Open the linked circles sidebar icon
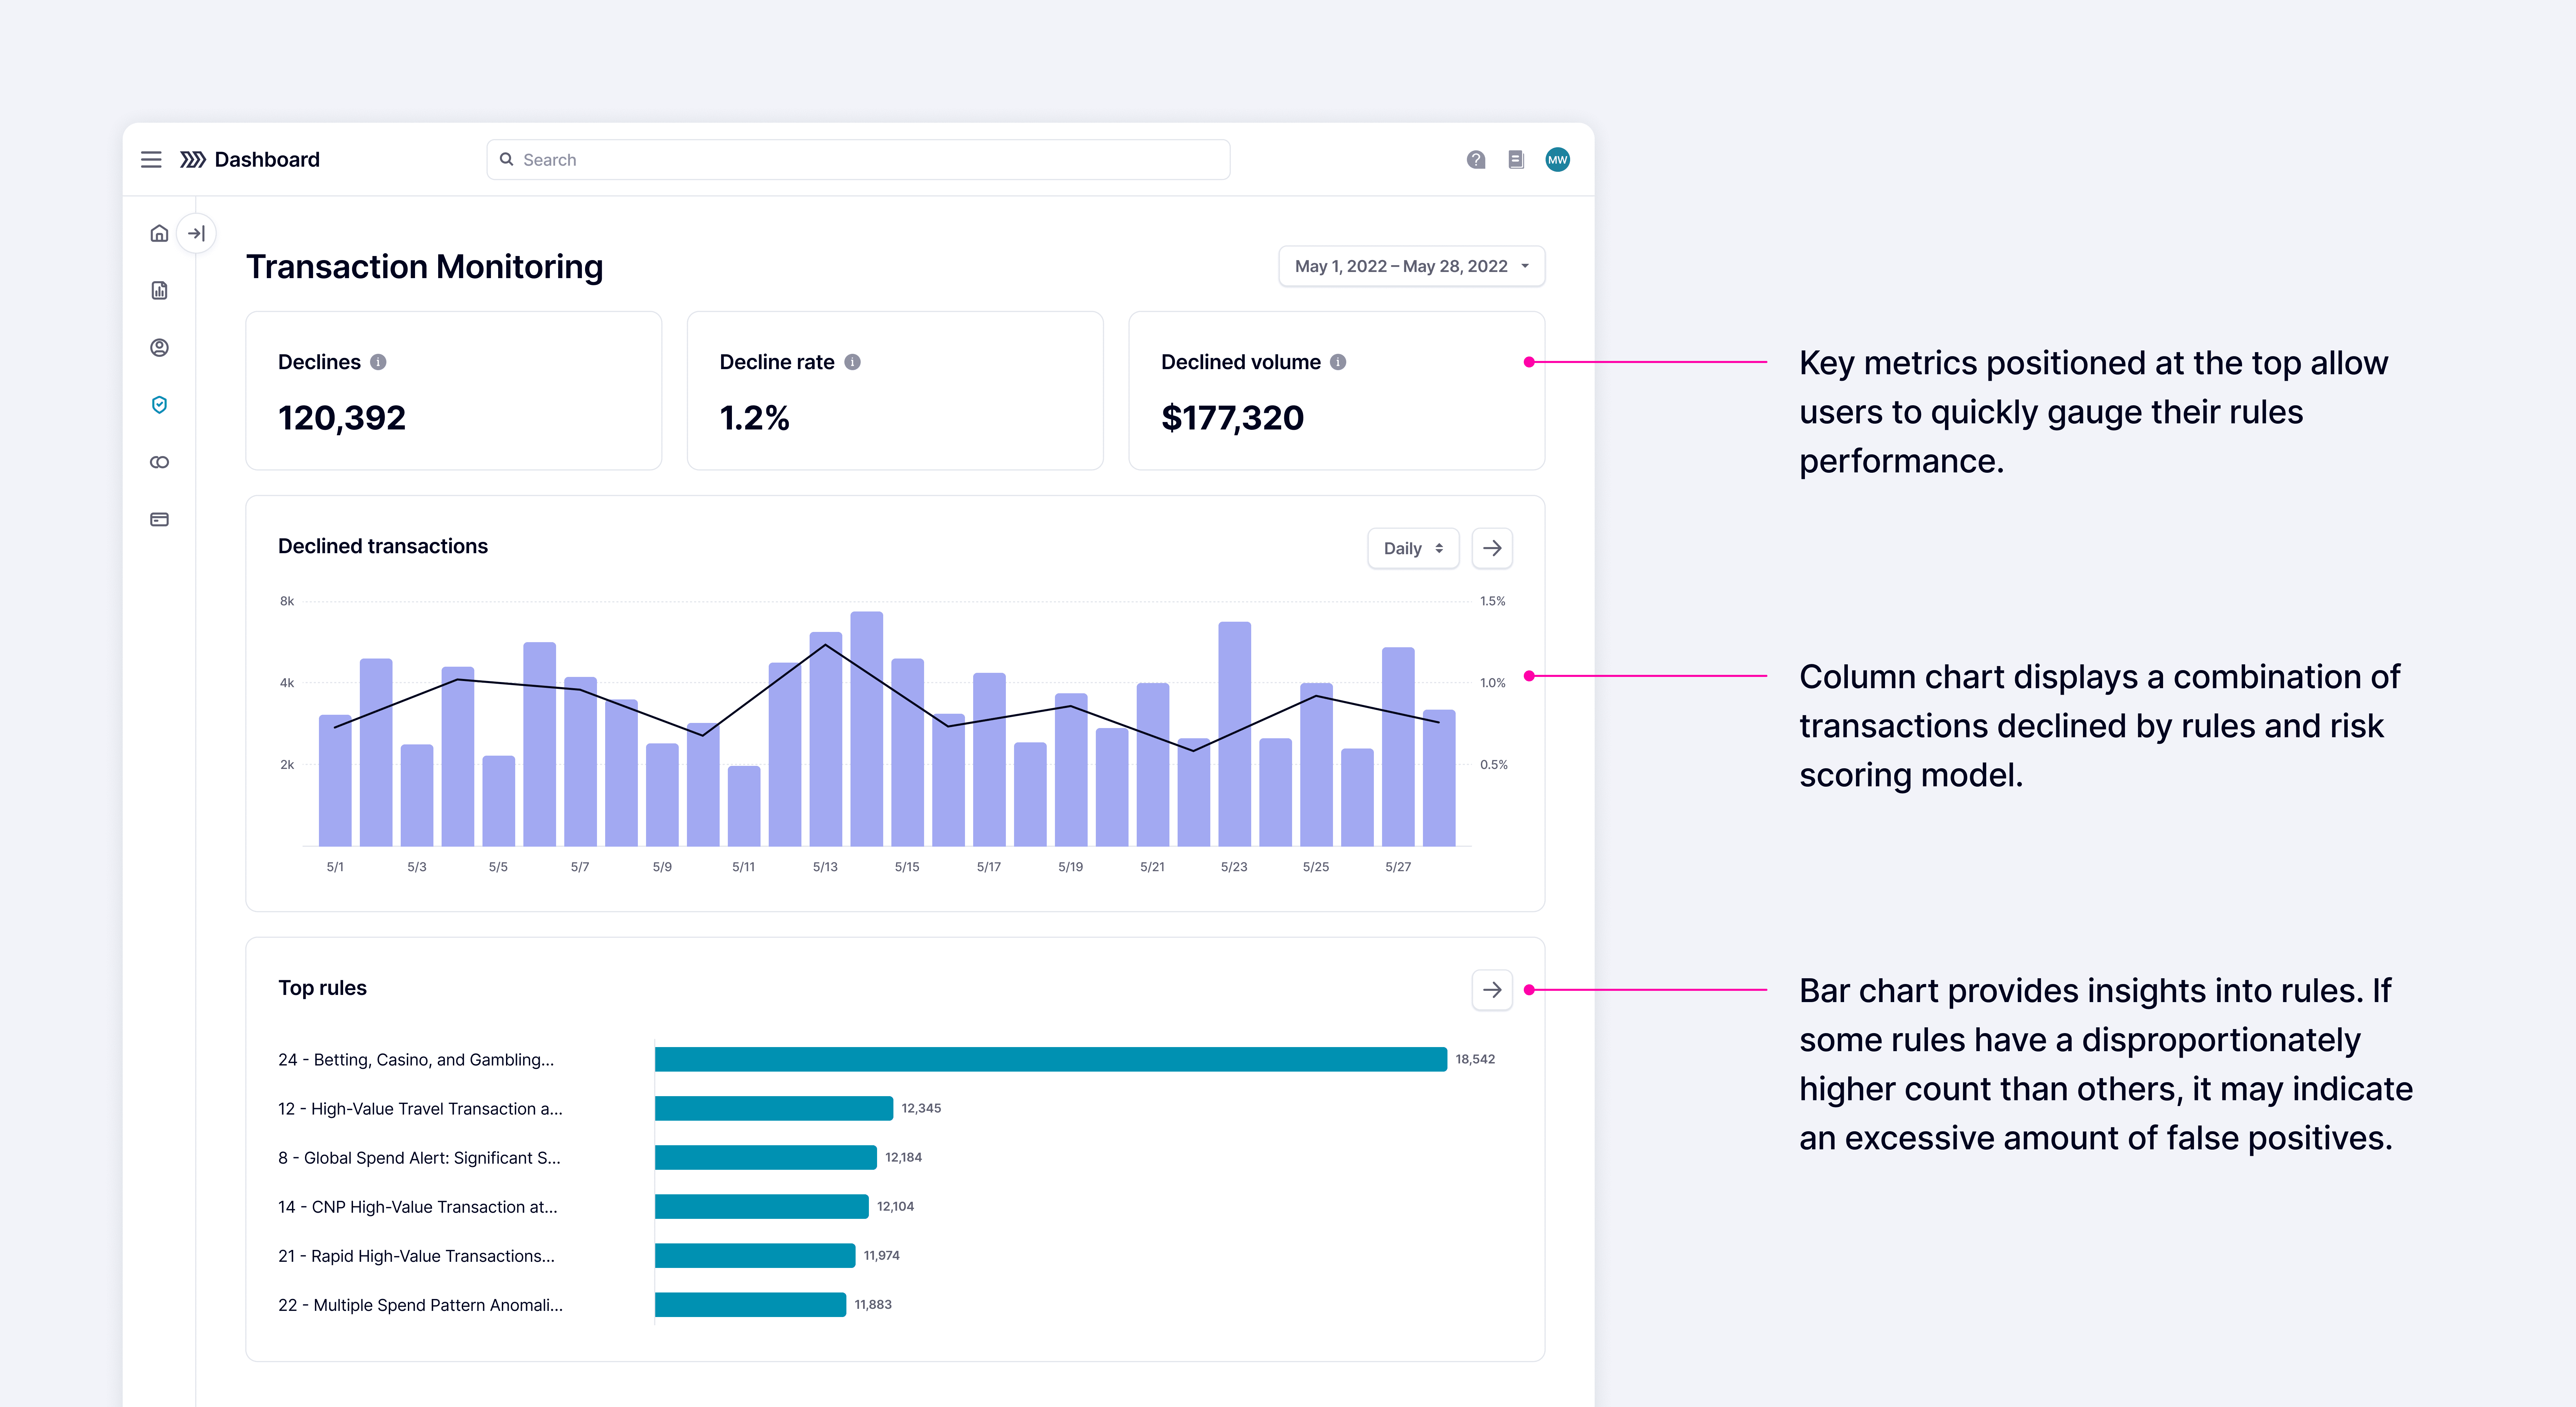This screenshot has height=1407, width=2576. [x=159, y=462]
